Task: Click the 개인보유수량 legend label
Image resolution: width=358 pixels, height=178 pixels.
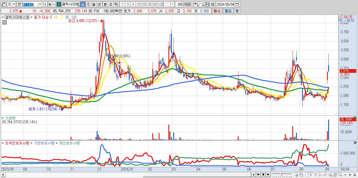Action: (69, 143)
